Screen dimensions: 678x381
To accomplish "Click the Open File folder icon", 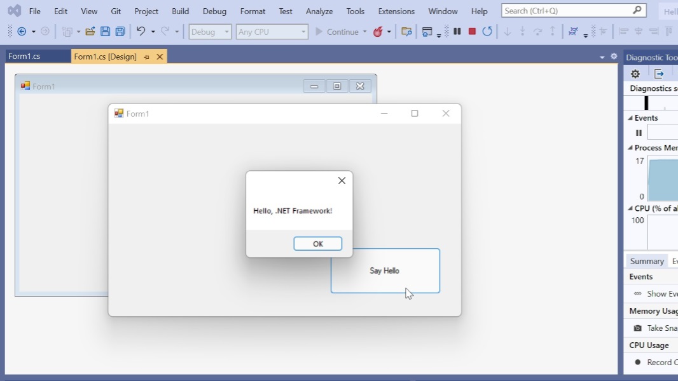I will (90, 32).
